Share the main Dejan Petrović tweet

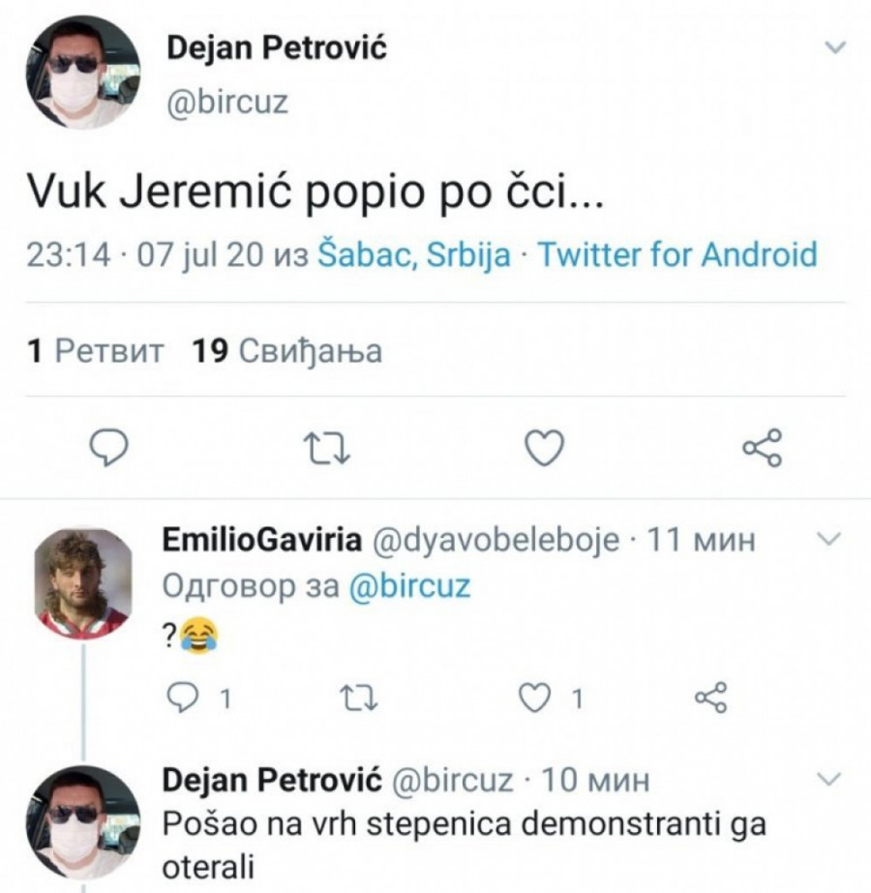point(762,448)
